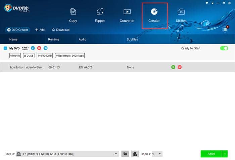Click the Subtitles column header

tap(132, 39)
